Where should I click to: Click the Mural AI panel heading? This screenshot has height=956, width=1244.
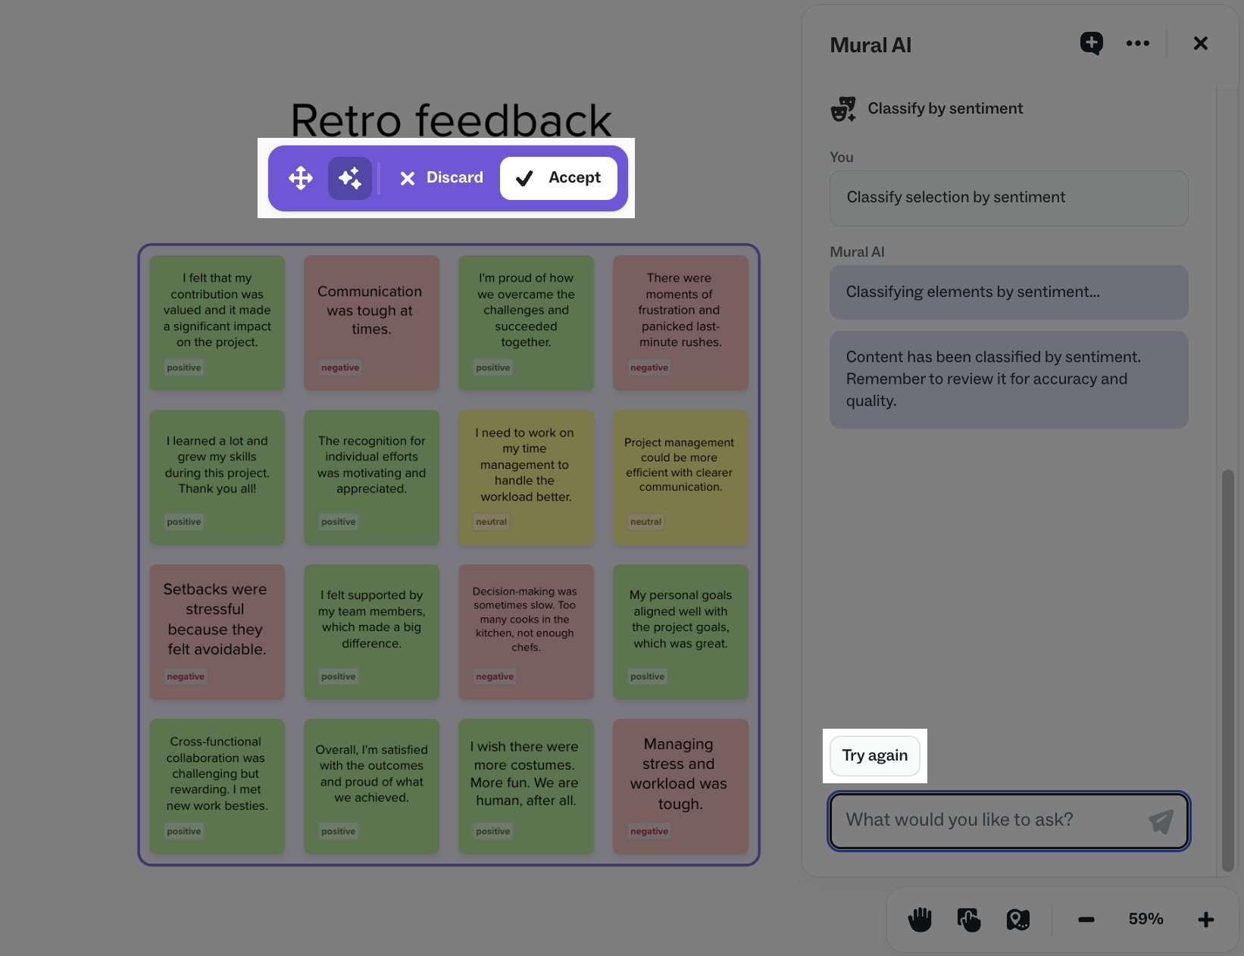870,45
